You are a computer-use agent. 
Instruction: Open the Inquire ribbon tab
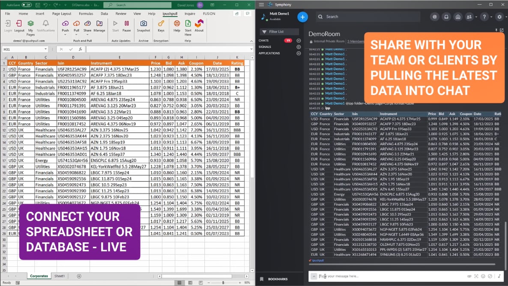190,14
